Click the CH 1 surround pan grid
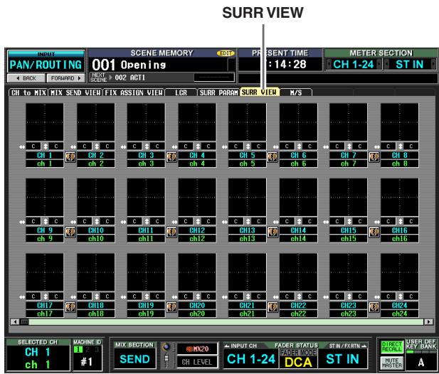Screen dimensions: 439x374 tap(45, 122)
